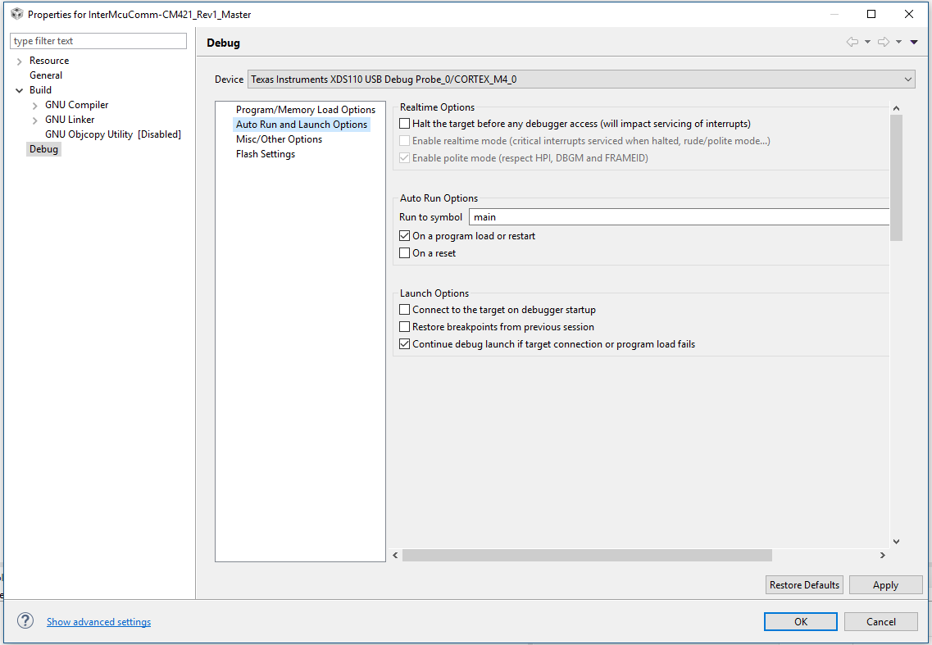The height and width of the screenshot is (645, 932).
Task: Go forward with the right arrow icon
Action: tap(884, 42)
